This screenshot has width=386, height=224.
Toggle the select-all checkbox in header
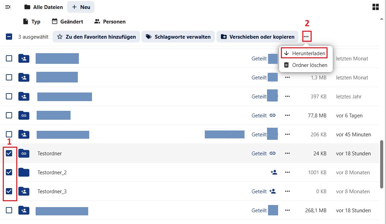tap(9, 37)
